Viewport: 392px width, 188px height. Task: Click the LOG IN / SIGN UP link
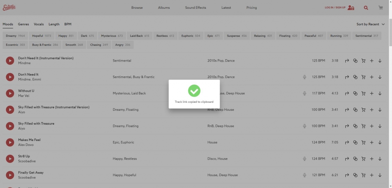335,8
